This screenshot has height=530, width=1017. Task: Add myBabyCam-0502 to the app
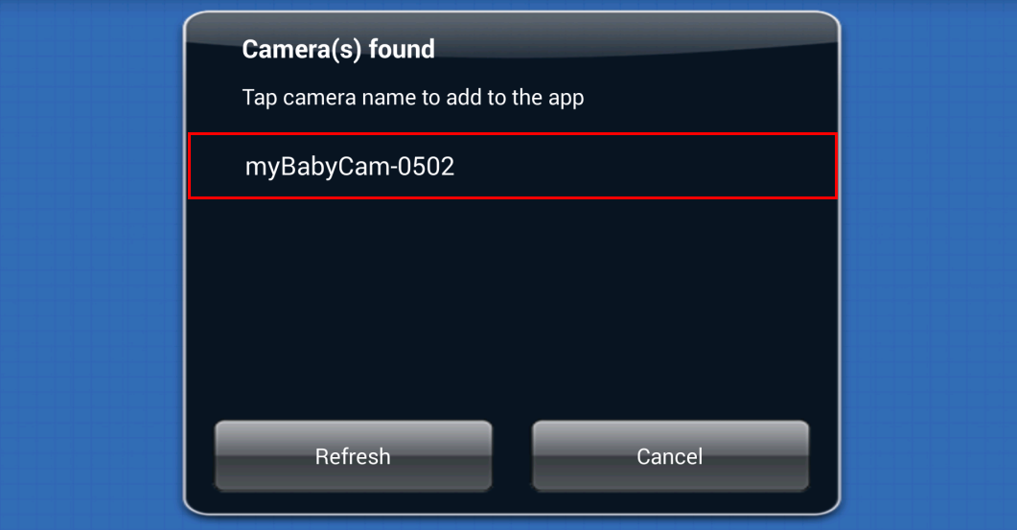pyautogui.click(x=513, y=166)
